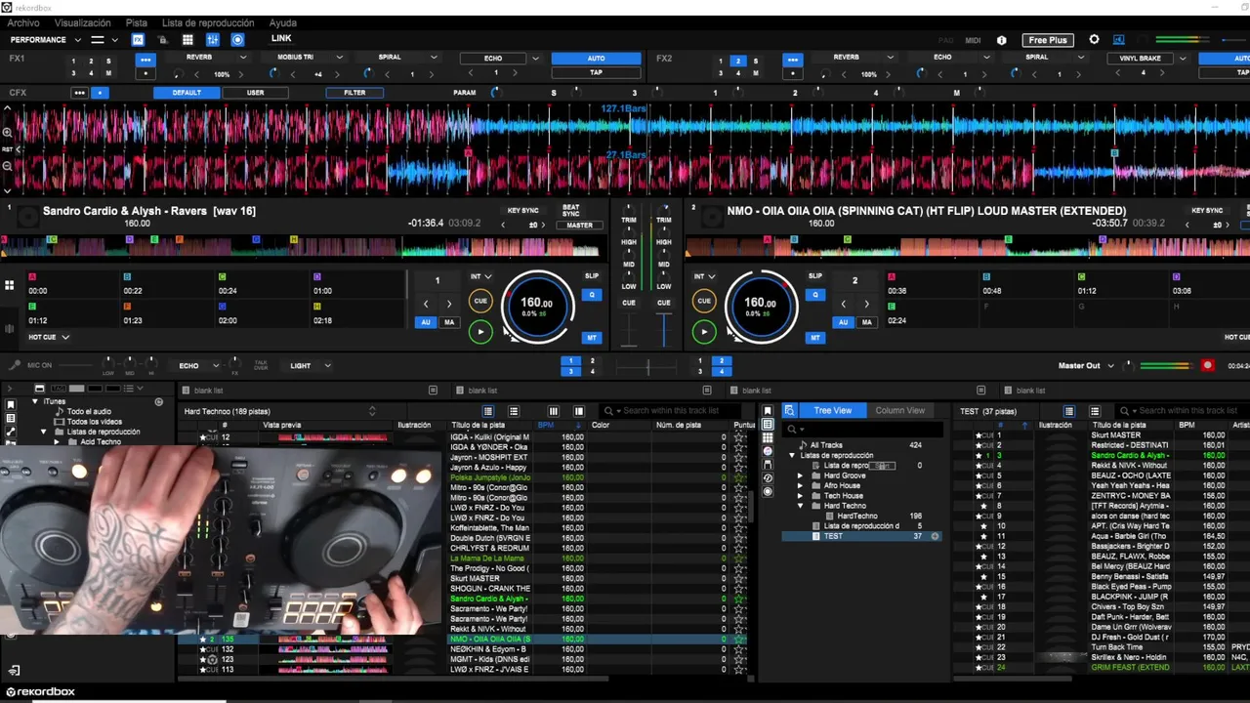
Task: Zoom out waveform with lower magnifier icon
Action: click(x=7, y=165)
